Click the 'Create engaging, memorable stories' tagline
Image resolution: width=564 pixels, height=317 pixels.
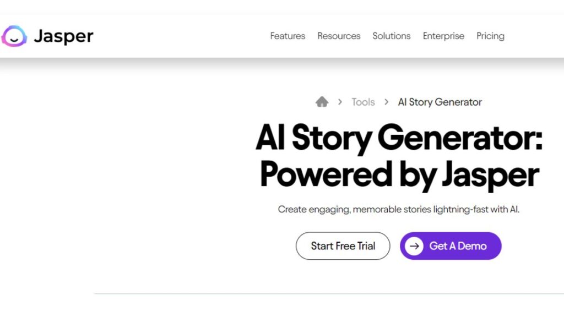(x=399, y=210)
